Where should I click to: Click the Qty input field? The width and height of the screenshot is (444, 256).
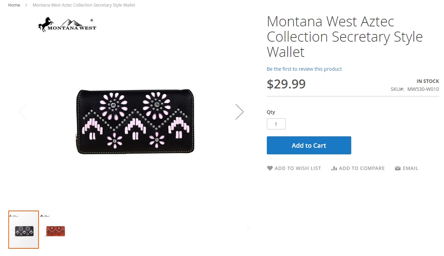pyautogui.click(x=276, y=124)
